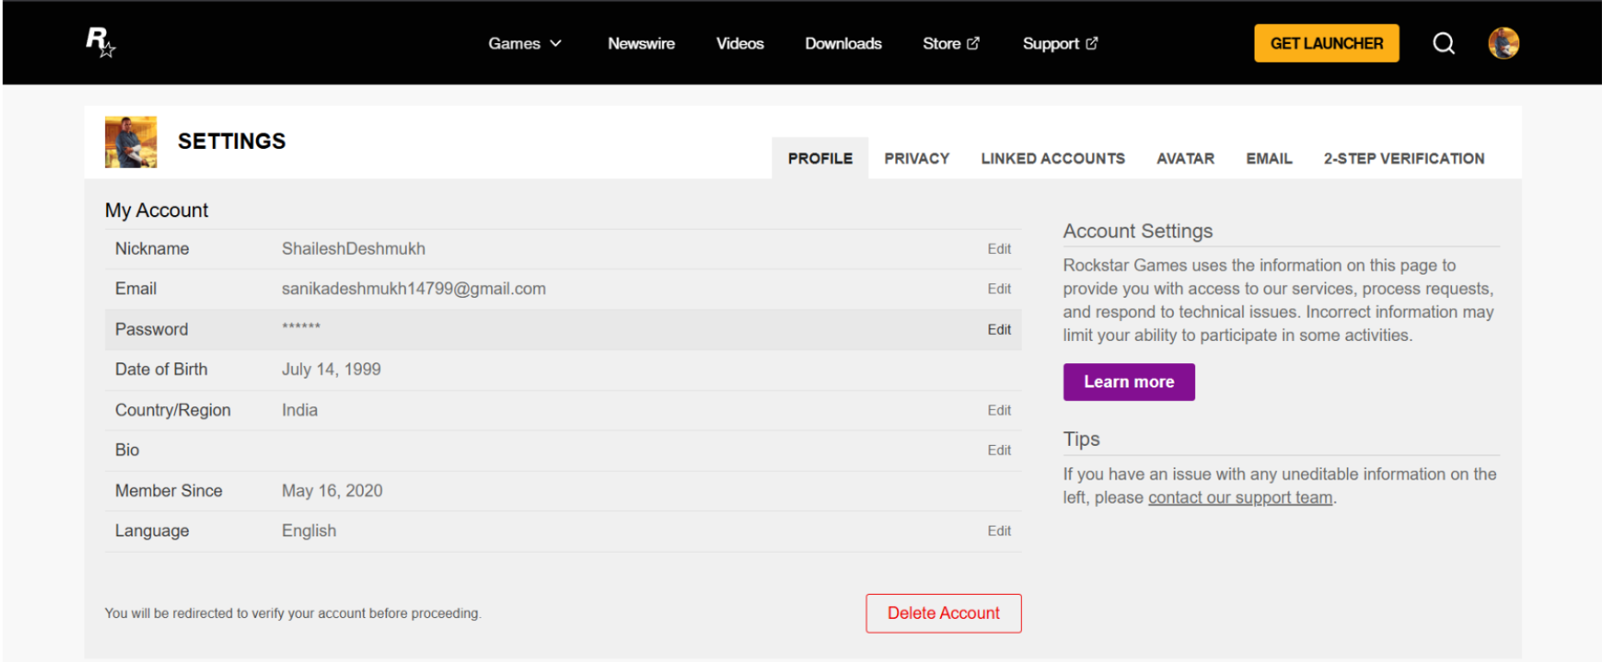Click the redirect verification notice text

click(293, 613)
